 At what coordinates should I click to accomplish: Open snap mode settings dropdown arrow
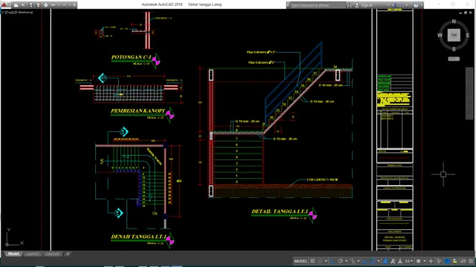tap(326, 261)
